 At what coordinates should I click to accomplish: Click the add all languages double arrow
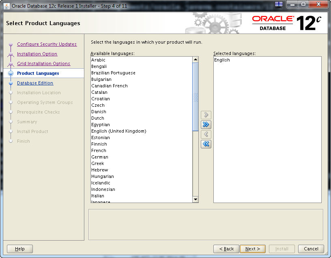point(206,125)
